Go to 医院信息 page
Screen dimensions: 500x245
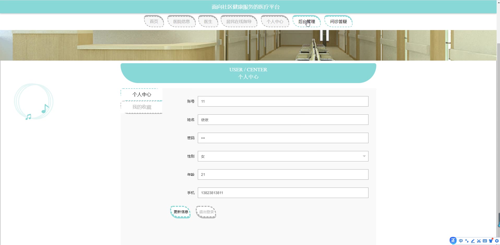tap(182, 21)
